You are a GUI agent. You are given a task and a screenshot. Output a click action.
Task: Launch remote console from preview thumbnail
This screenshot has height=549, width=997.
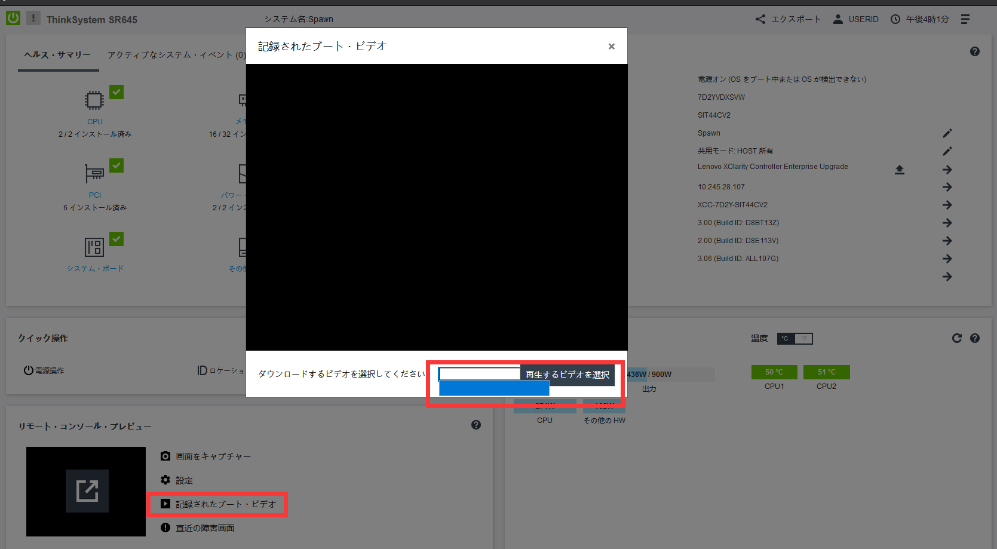[87, 491]
